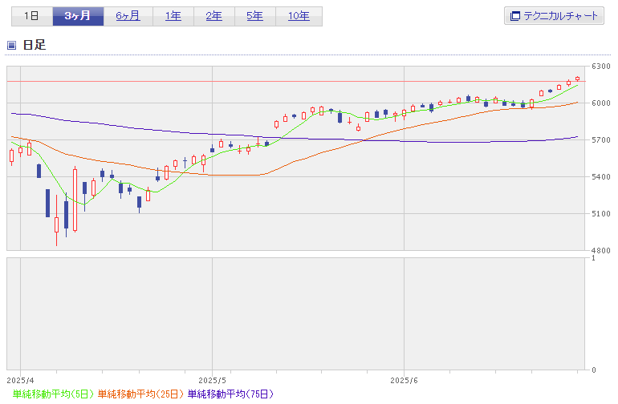
Task: Click the 5700 price axis label
Action: [600, 139]
